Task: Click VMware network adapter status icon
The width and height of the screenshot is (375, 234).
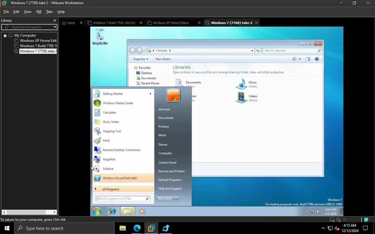Action: pyautogui.click(x=345, y=220)
